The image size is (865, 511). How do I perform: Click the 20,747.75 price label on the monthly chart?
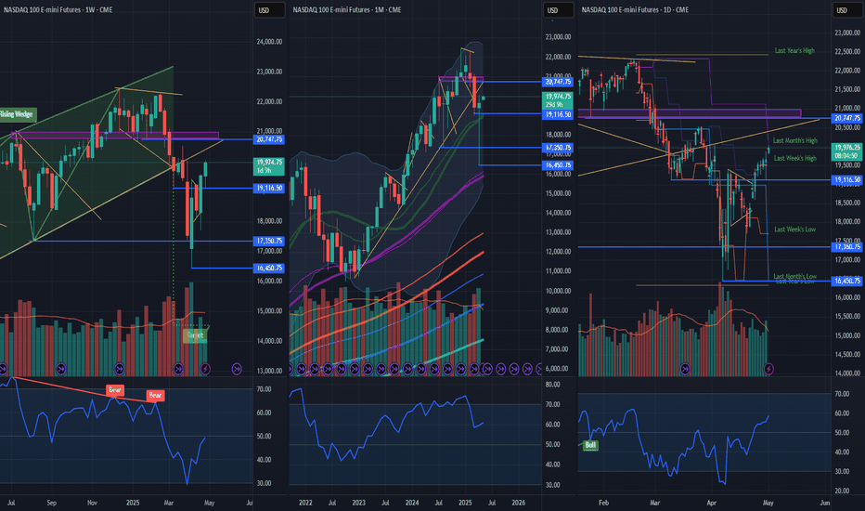(x=559, y=82)
